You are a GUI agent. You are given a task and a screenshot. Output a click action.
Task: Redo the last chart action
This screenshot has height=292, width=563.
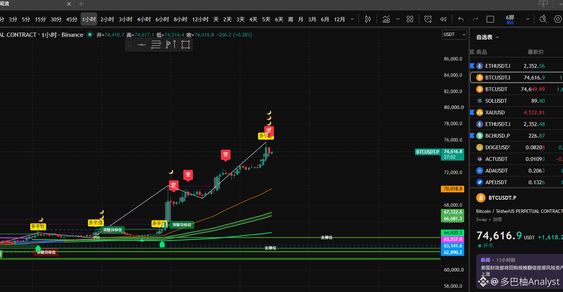pyautogui.click(x=475, y=19)
